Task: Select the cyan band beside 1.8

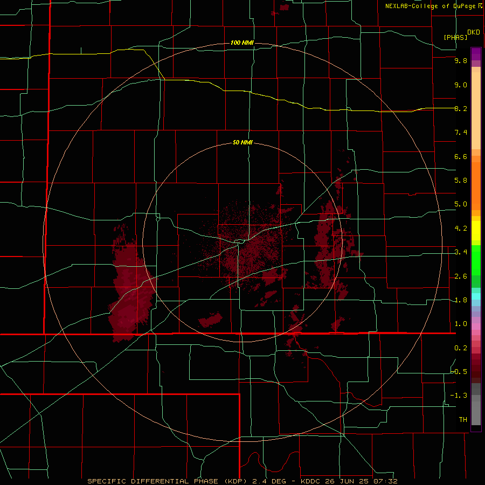Action: click(476, 296)
